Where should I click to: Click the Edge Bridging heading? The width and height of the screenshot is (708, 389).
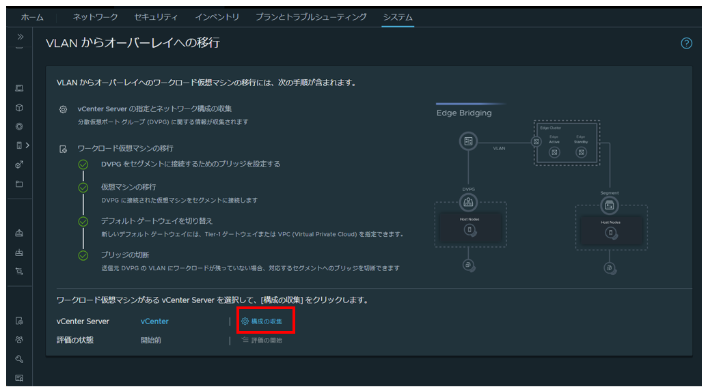(x=464, y=113)
